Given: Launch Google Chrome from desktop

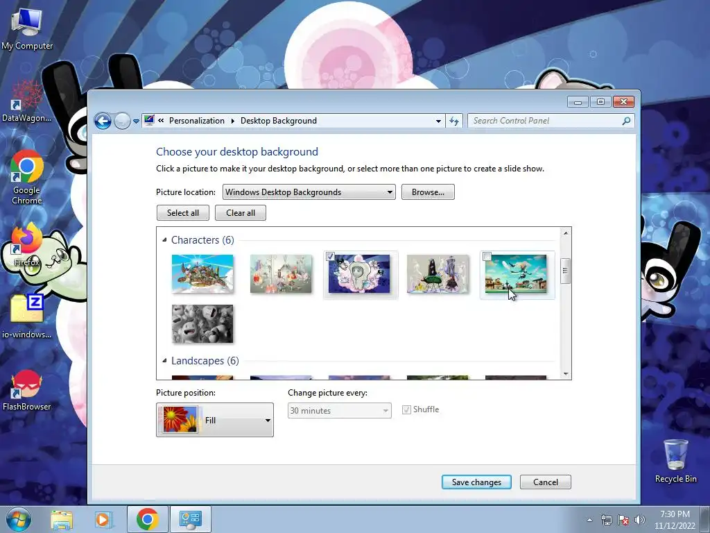Looking at the screenshot, I should (x=27, y=178).
